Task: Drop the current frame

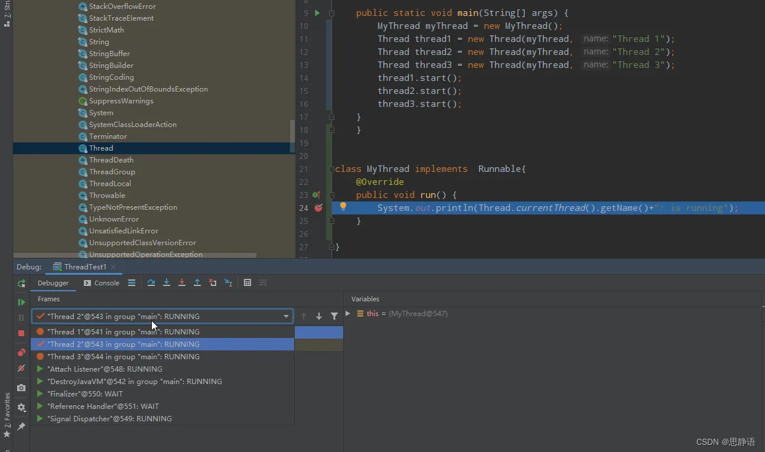Action: [213, 283]
